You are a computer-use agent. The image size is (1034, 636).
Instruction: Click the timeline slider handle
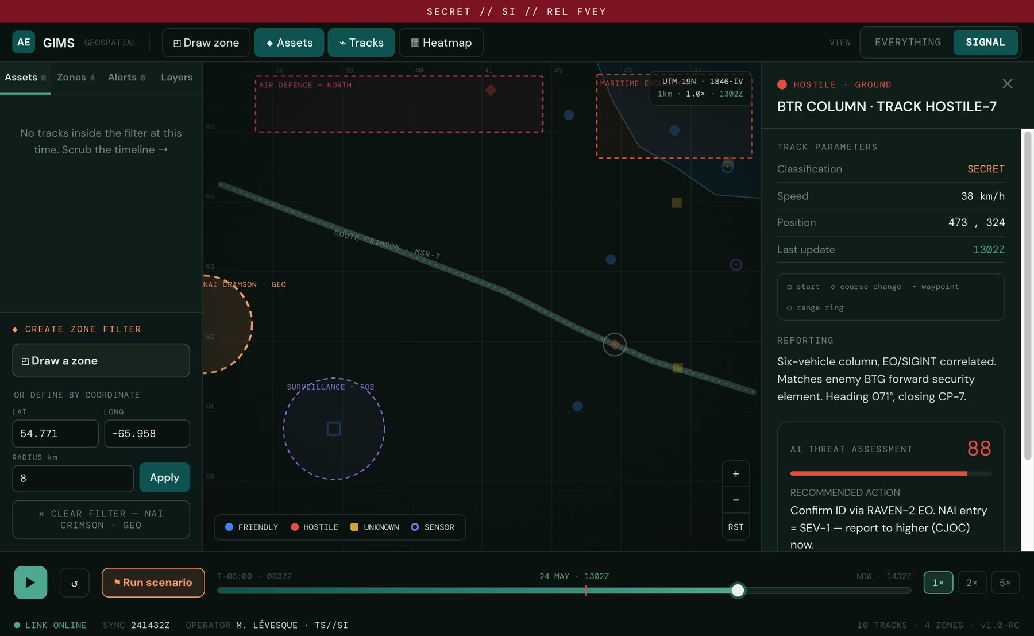(738, 590)
